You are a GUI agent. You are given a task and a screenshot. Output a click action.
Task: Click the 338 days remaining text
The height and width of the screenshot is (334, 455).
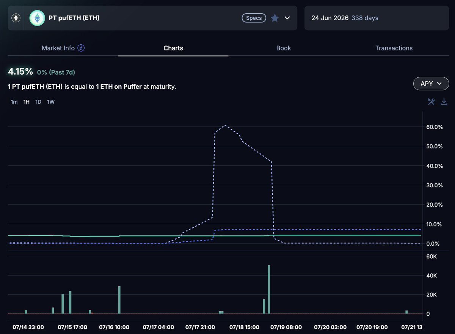click(365, 18)
